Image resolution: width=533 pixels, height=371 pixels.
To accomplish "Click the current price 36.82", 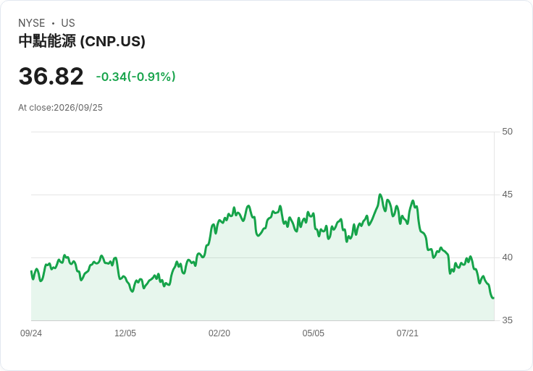I will (x=51, y=77).
